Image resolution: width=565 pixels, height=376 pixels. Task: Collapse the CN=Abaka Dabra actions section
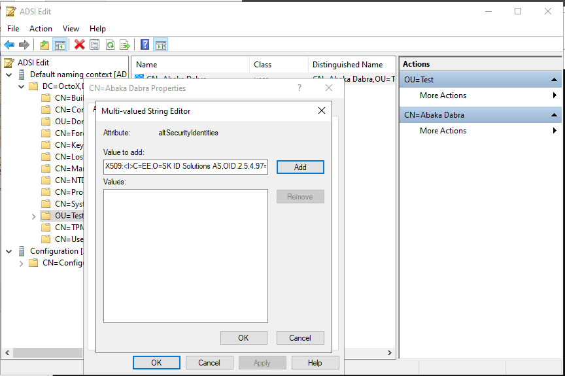pyautogui.click(x=554, y=115)
